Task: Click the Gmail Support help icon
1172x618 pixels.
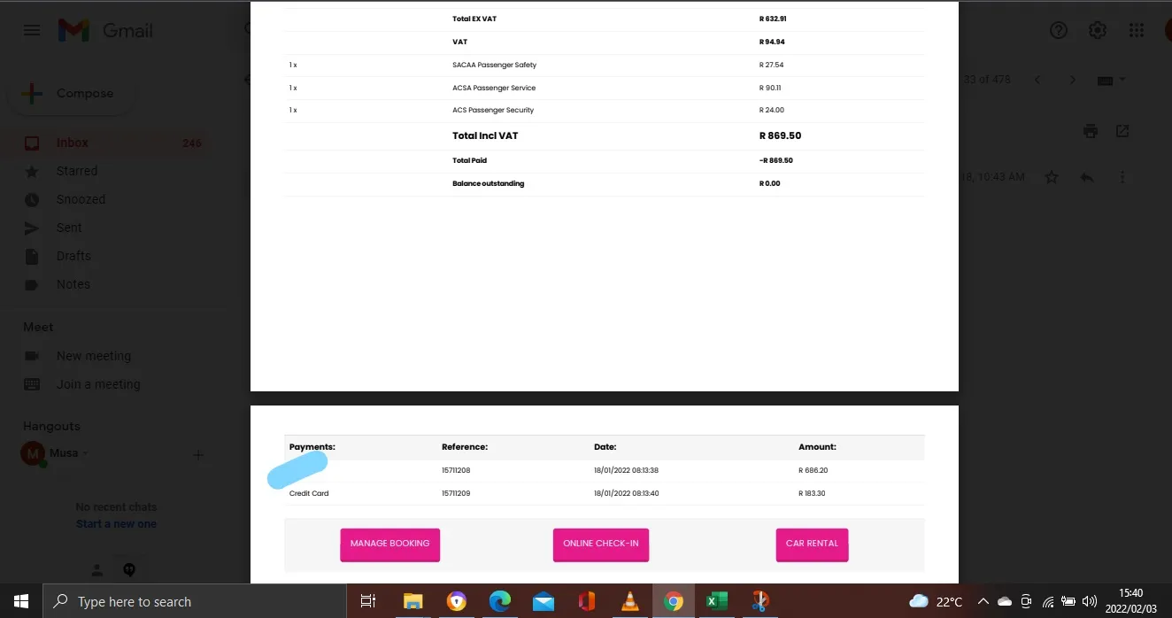Action: point(1058,31)
